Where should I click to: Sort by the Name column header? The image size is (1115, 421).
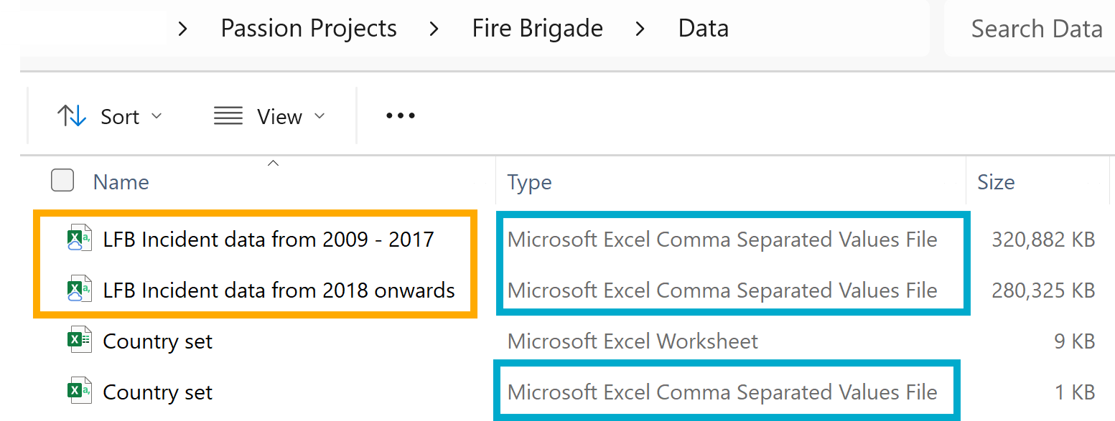pos(121,182)
